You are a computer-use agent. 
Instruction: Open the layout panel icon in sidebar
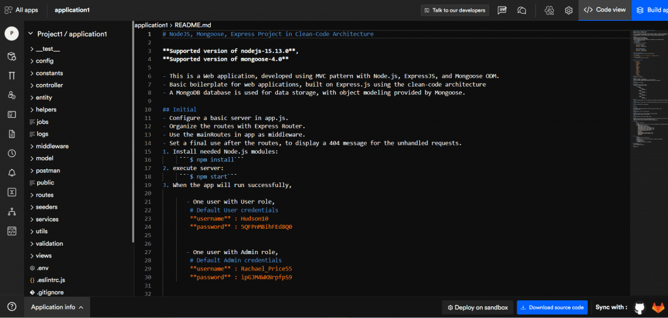(12, 115)
